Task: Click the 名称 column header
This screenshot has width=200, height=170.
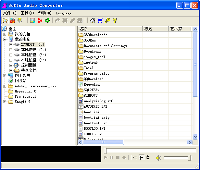Action: click(83, 29)
